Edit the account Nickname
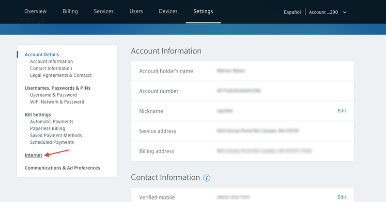This screenshot has width=386, height=202. 342,111
